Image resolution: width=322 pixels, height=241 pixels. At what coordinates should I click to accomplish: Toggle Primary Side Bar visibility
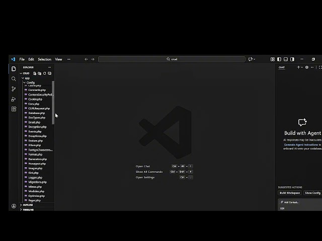(279, 59)
